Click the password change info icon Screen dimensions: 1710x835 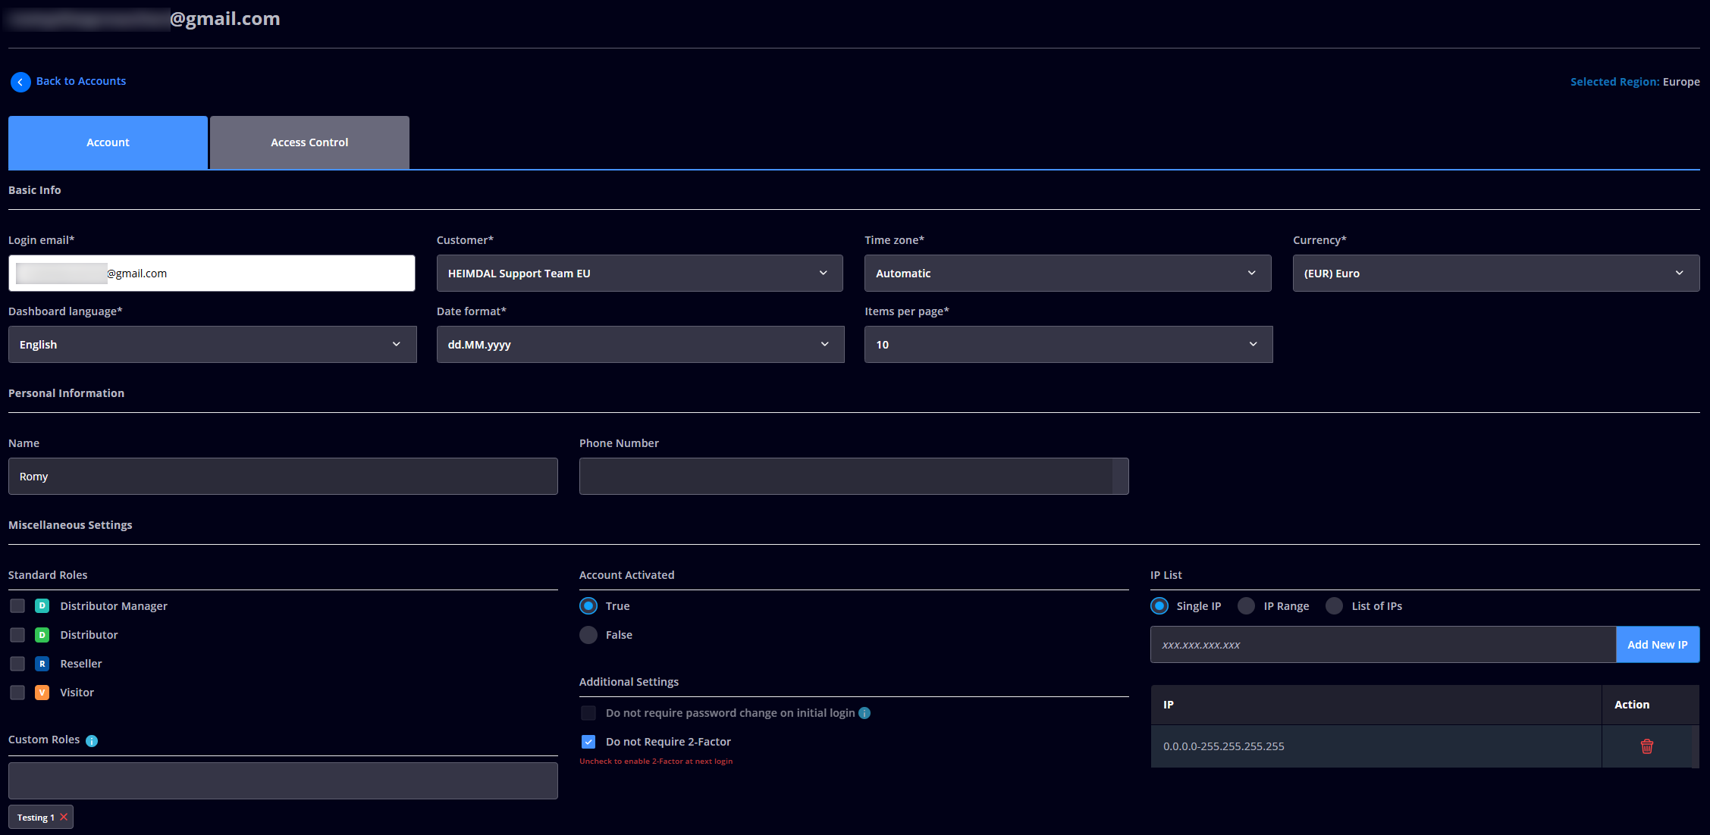864,713
